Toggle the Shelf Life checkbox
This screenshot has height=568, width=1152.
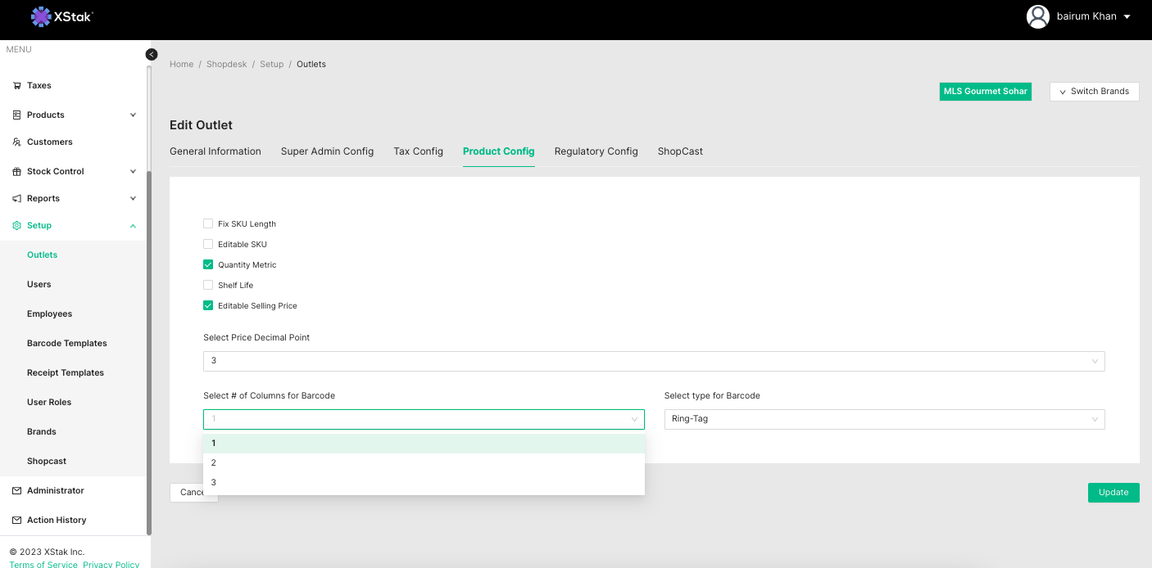tap(208, 285)
